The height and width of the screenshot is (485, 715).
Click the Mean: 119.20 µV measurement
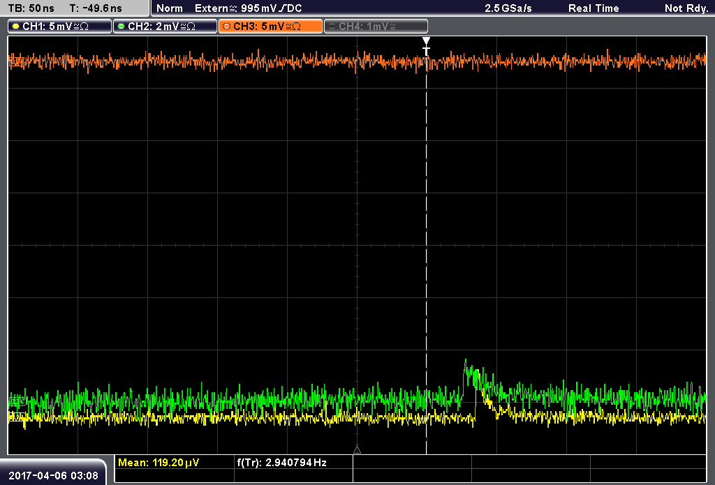(x=159, y=463)
